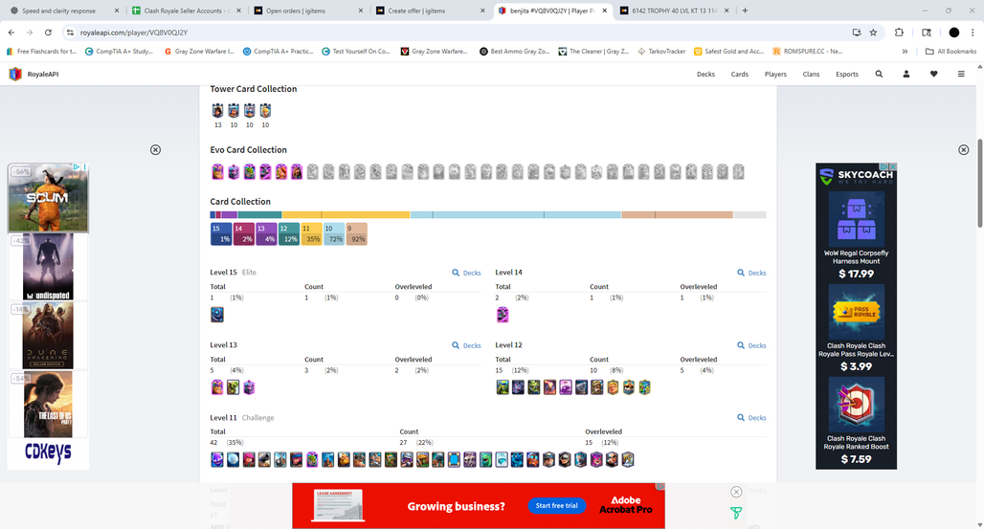
Task: Select the level 15 1% color block
Action: (221, 234)
